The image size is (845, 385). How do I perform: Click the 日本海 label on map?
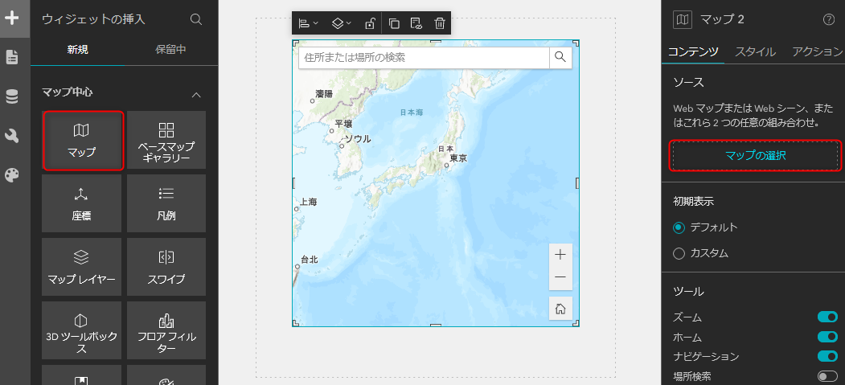click(x=411, y=113)
